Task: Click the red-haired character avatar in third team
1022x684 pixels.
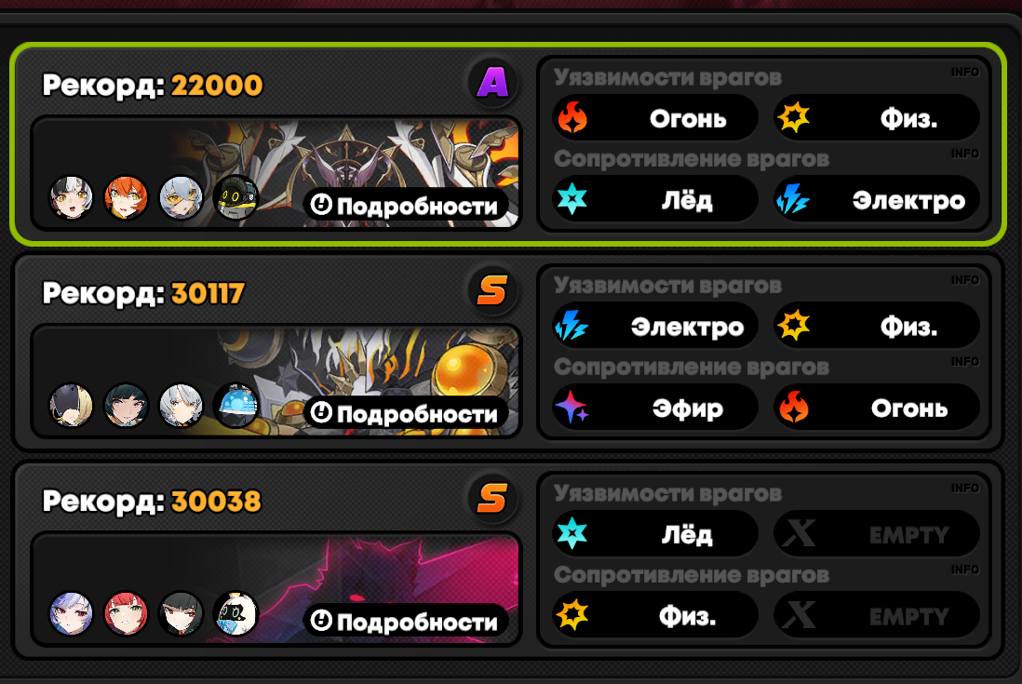Action: pyautogui.click(x=126, y=613)
